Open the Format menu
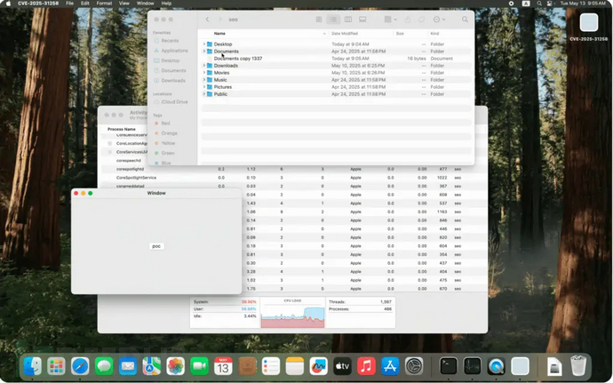 click(x=104, y=4)
